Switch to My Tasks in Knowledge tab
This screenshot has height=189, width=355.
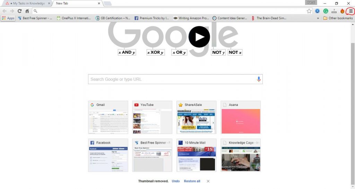[x=27, y=3]
